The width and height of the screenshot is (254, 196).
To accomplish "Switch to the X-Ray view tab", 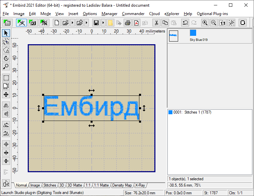I will (x=140, y=185).
